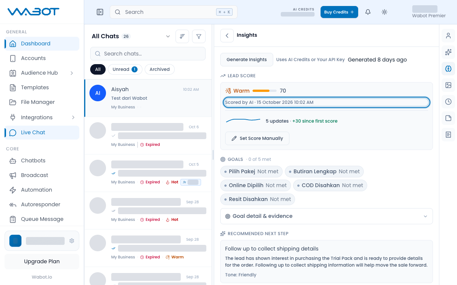Click Buy Credits button

(339, 12)
